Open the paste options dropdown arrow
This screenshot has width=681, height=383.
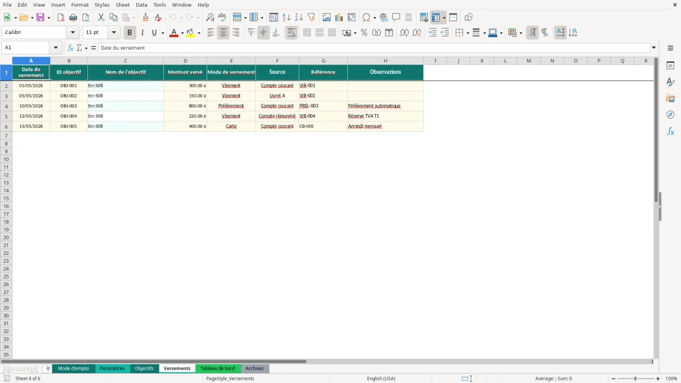(x=134, y=18)
